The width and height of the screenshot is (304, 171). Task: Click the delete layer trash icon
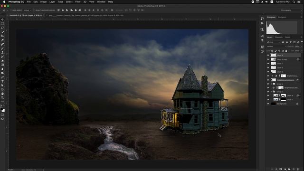pos(298,169)
